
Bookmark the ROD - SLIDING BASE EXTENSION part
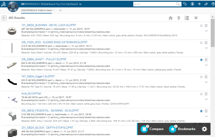click(201, 43)
